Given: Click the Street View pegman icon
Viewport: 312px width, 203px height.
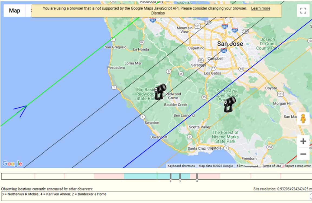Looking at the screenshot, I should pos(303,119).
